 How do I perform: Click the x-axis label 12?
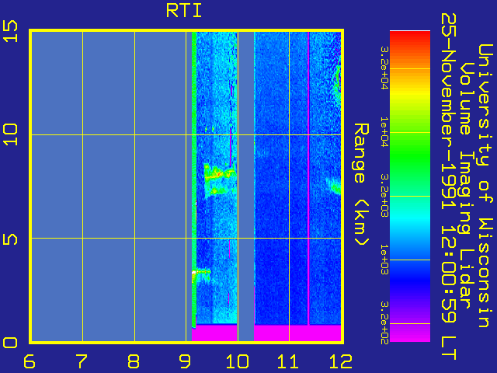pos(341,361)
